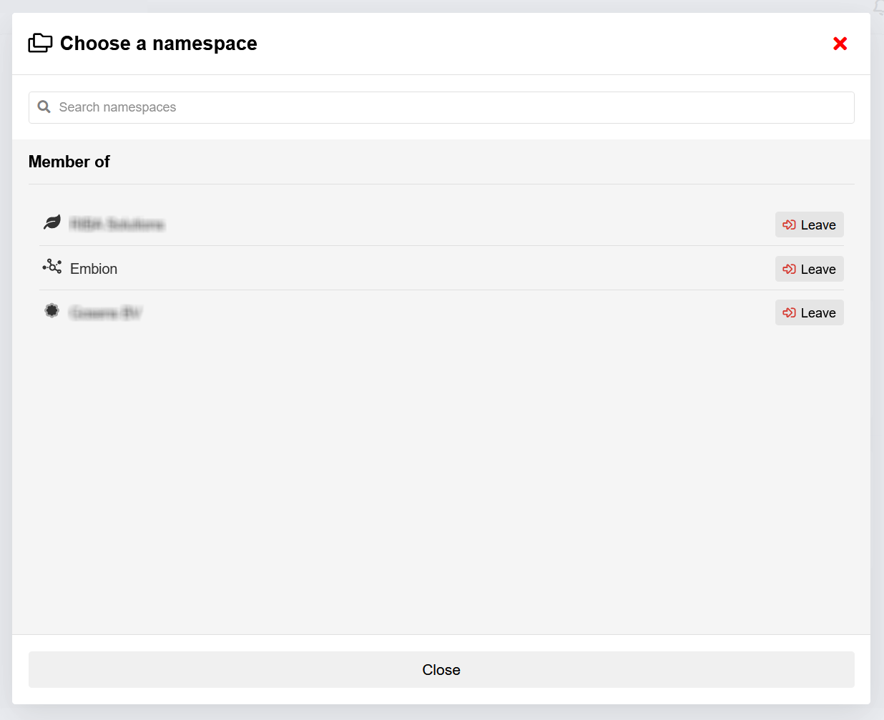Click the leaf icon of the first namespace
The width and height of the screenshot is (884, 720).
click(52, 223)
